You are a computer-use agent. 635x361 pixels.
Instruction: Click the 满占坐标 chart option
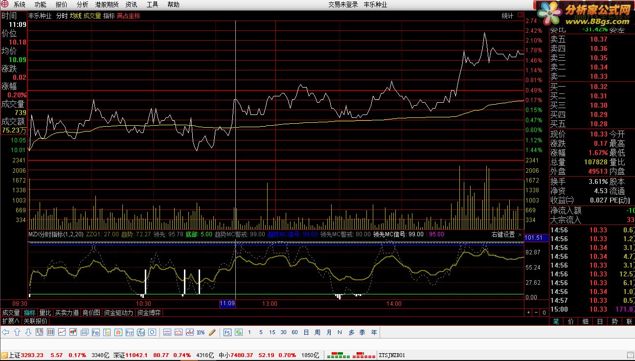tap(129, 16)
